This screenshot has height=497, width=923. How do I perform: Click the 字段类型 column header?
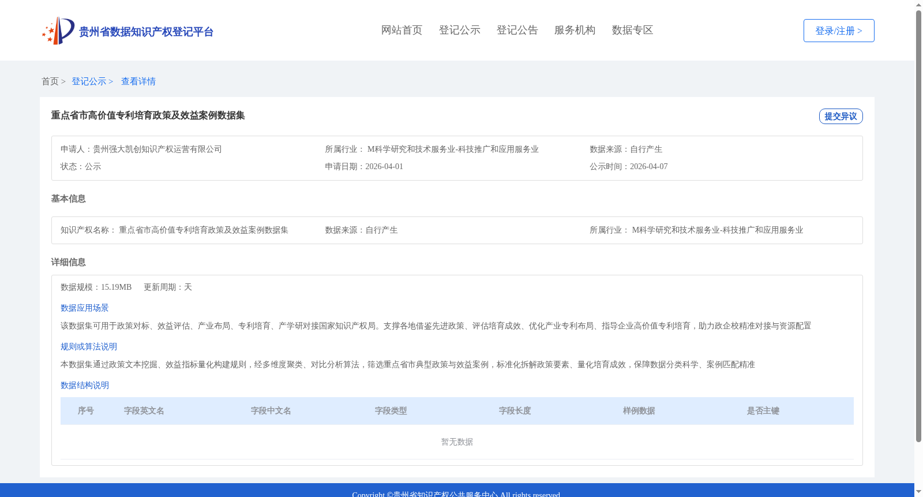[x=391, y=410]
